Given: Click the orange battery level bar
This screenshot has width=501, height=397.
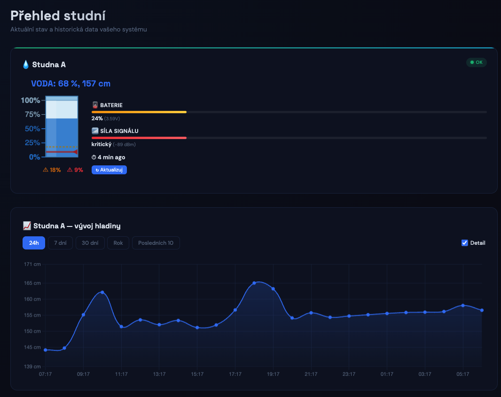Looking at the screenshot, I should pos(139,112).
